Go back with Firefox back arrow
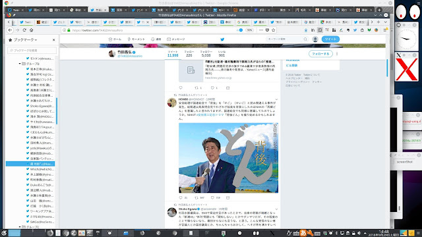The width and height of the screenshot is (422, 237). click(11, 30)
